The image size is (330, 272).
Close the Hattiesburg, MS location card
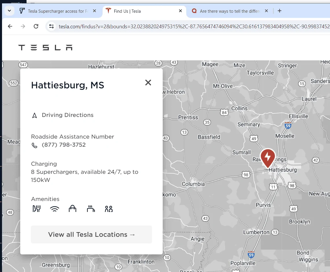[148, 83]
